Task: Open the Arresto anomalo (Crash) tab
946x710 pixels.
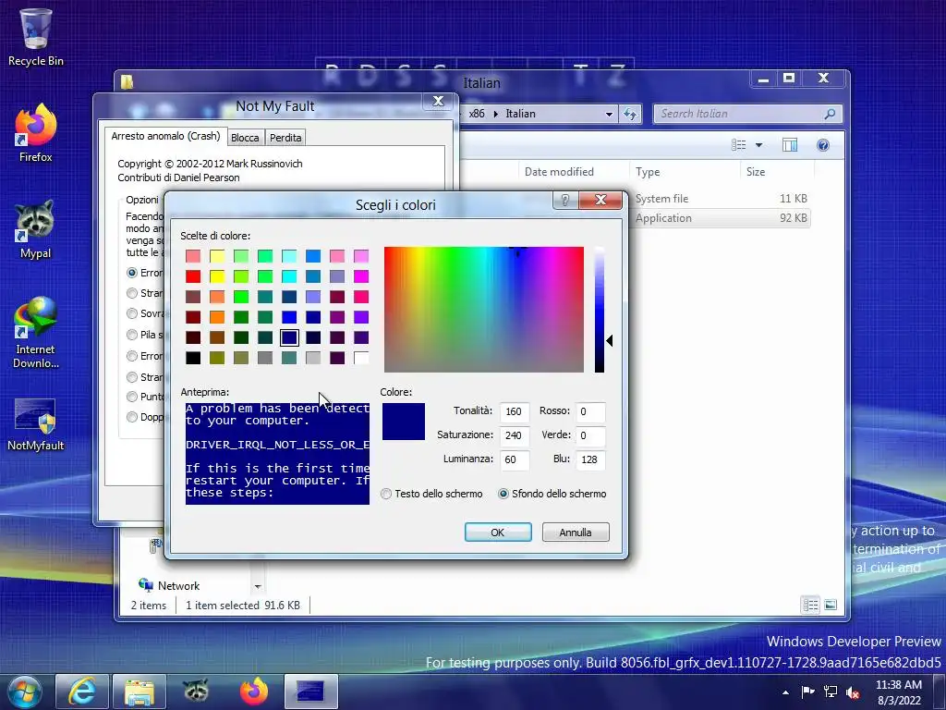Action: pyautogui.click(x=165, y=137)
